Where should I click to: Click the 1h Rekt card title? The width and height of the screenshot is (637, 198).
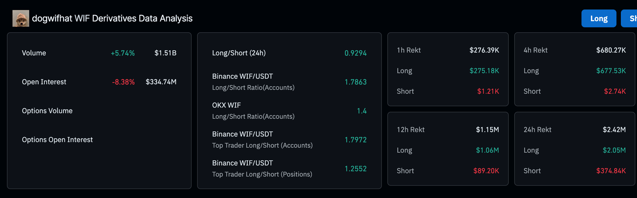(409, 50)
